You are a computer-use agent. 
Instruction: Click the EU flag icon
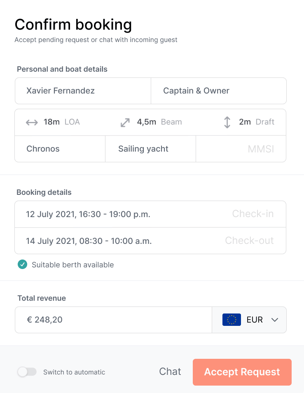pos(232,320)
